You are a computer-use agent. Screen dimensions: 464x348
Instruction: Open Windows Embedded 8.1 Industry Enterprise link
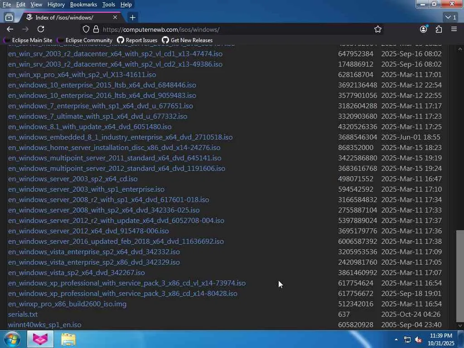(x=120, y=137)
